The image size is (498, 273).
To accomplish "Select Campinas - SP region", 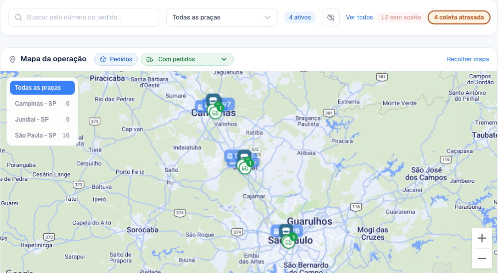I will tap(42, 103).
